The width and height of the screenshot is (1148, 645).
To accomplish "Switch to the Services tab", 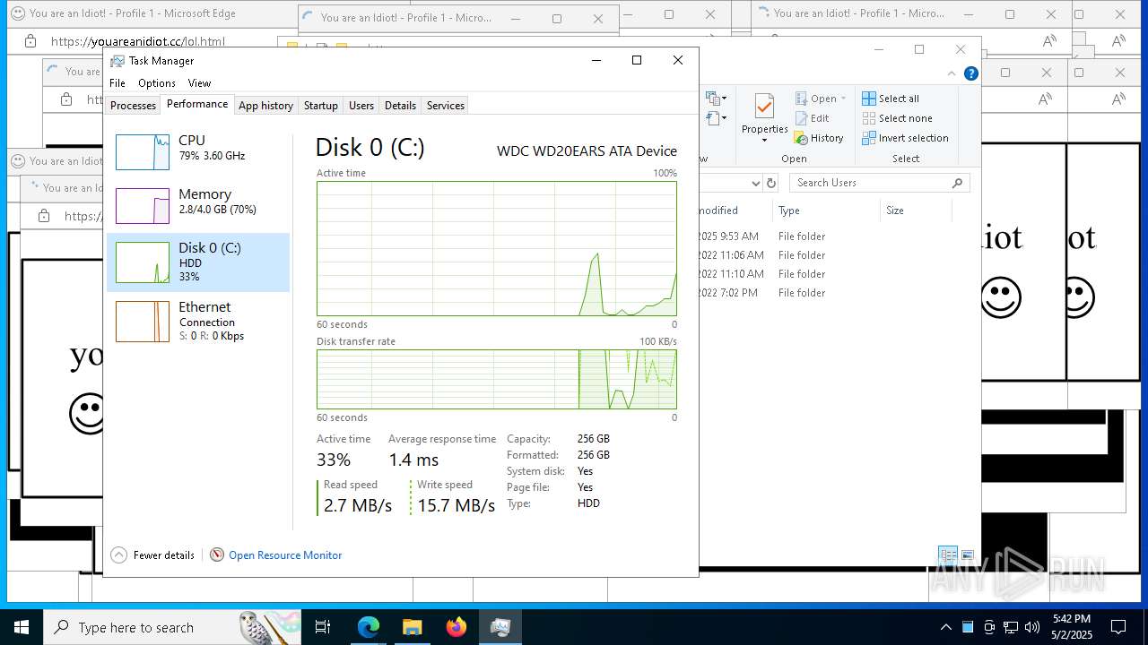I will [446, 106].
